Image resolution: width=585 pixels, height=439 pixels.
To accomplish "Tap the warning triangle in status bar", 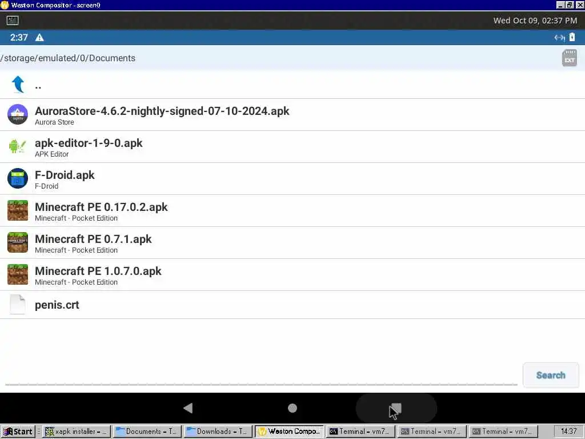I will tap(39, 37).
